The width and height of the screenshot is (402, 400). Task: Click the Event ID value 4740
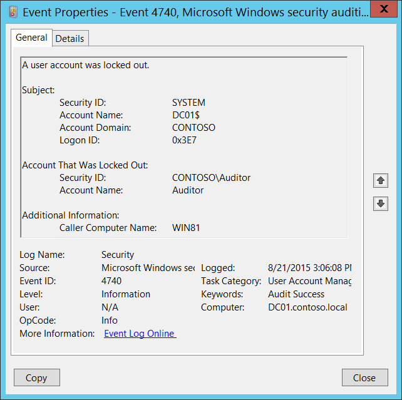click(111, 281)
